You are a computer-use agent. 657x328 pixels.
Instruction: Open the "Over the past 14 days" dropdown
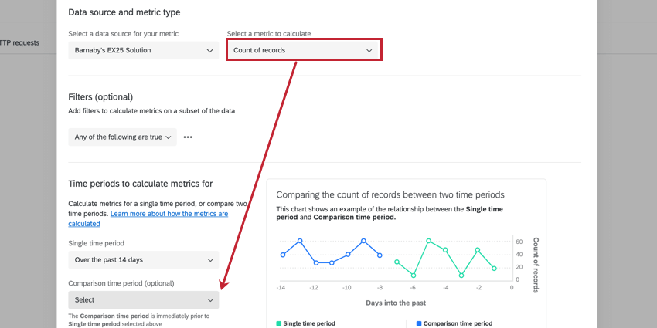(x=143, y=259)
